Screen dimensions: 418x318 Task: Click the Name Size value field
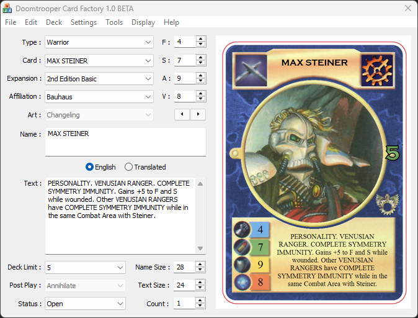point(184,267)
